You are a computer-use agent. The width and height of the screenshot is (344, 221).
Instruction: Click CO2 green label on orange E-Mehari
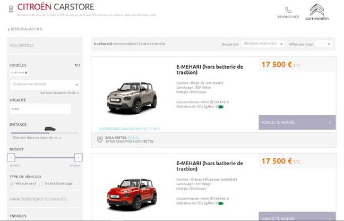[221, 203]
